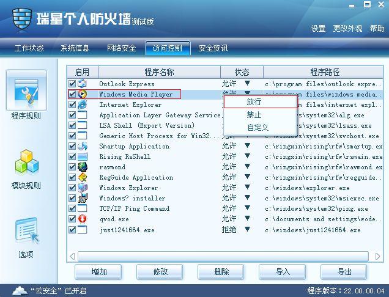Sort by the 程序名称 column header
The width and height of the screenshot is (389, 297).
(159, 72)
